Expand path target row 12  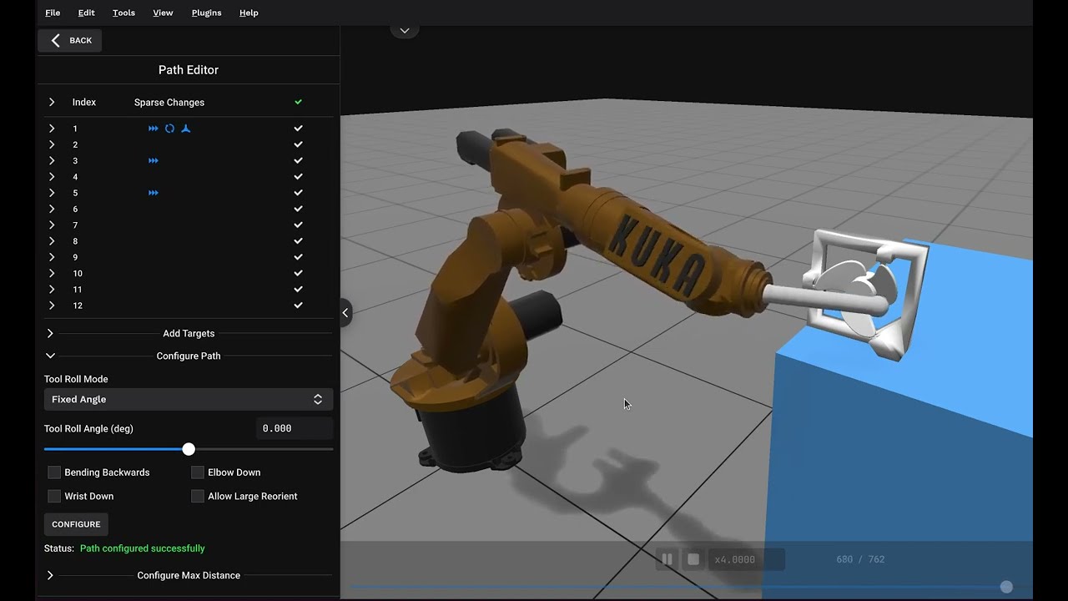52,306
